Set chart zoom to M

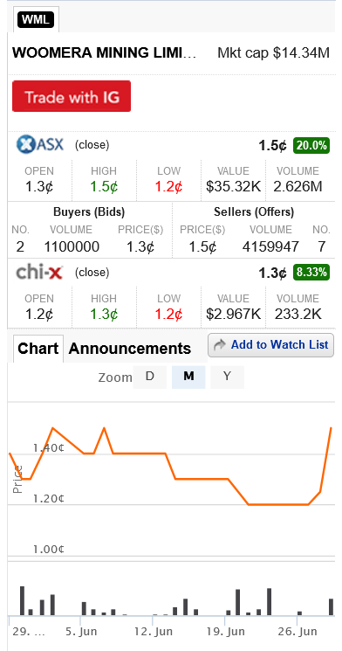(188, 377)
